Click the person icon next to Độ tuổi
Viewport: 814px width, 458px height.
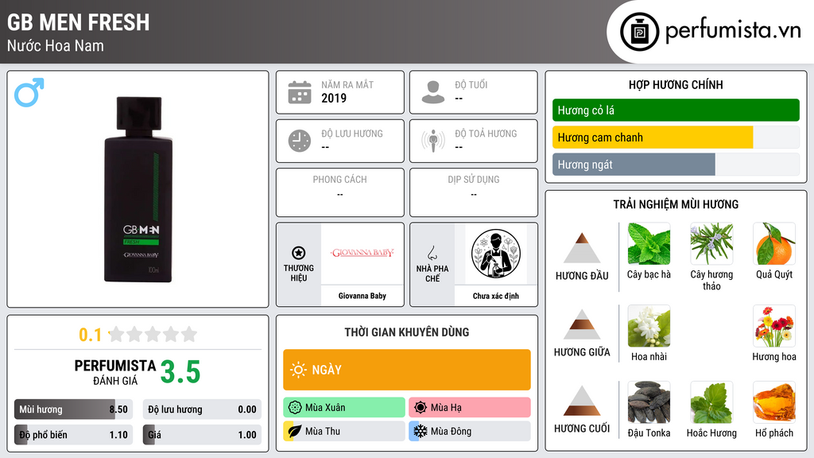[433, 92]
